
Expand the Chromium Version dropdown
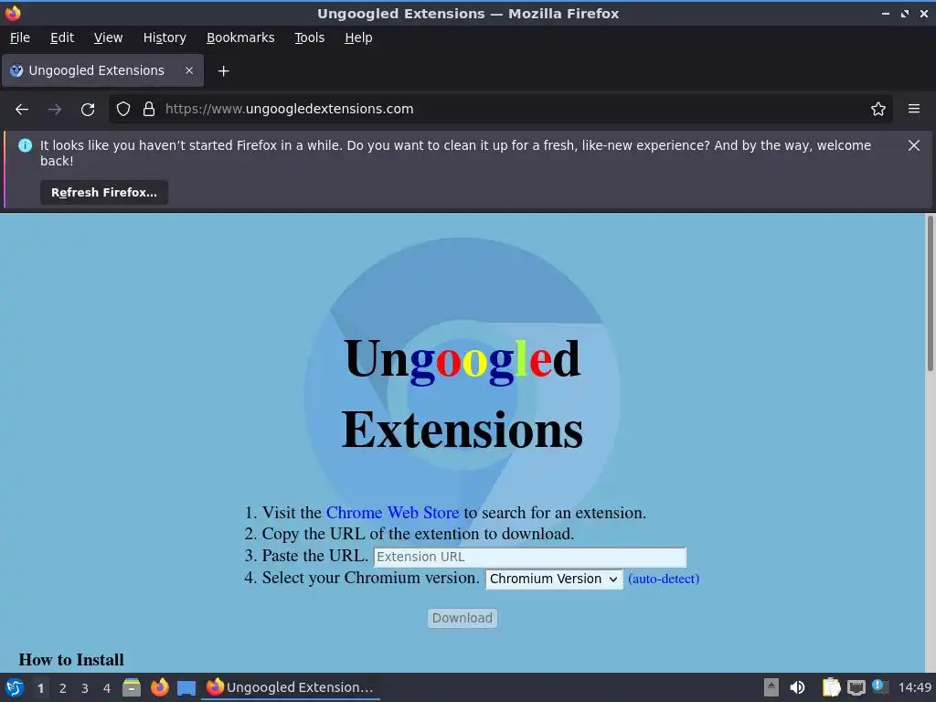pyautogui.click(x=554, y=579)
